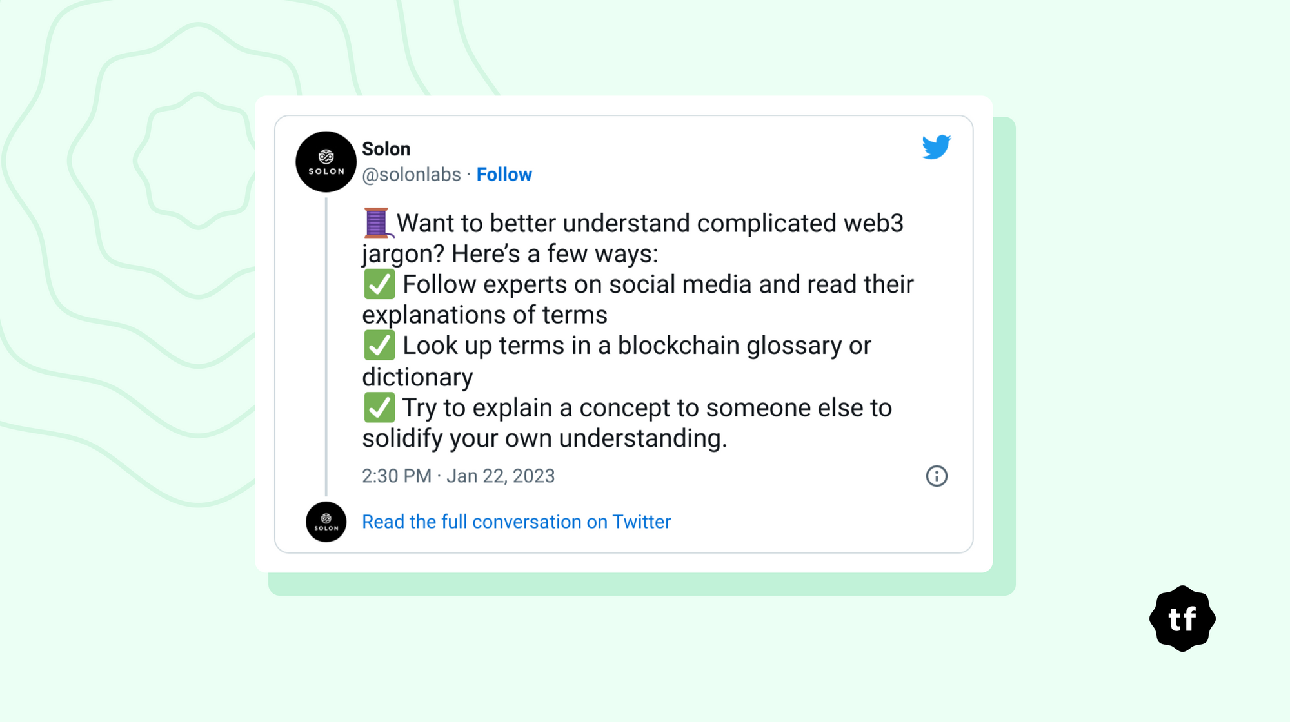Click checkmark emoji before 'Look up terms'
This screenshot has height=722, width=1290.
(379, 346)
